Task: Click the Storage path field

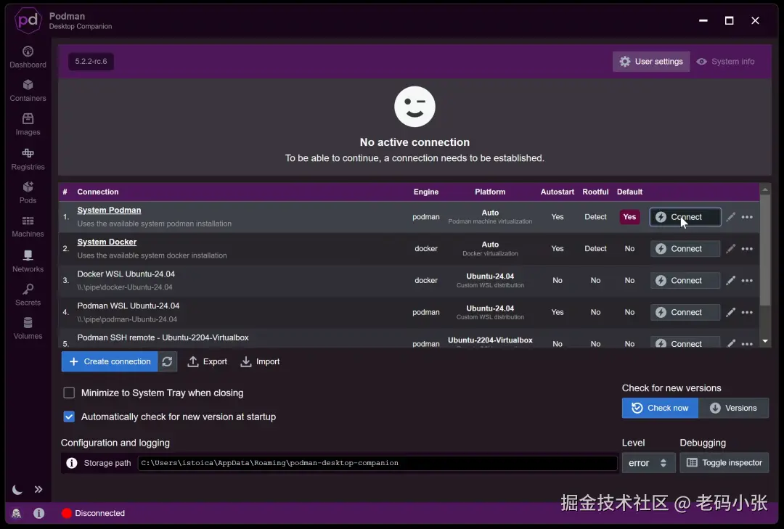Action: pos(377,463)
